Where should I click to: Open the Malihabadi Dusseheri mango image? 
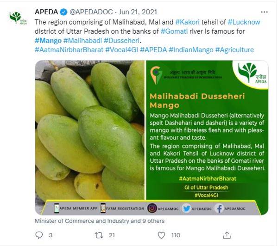(151, 137)
